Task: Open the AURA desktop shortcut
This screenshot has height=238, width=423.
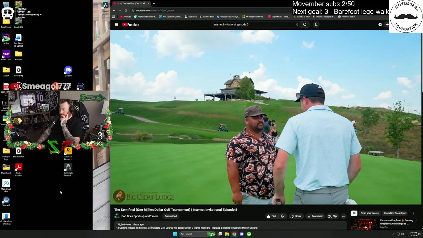Action: pos(6,39)
